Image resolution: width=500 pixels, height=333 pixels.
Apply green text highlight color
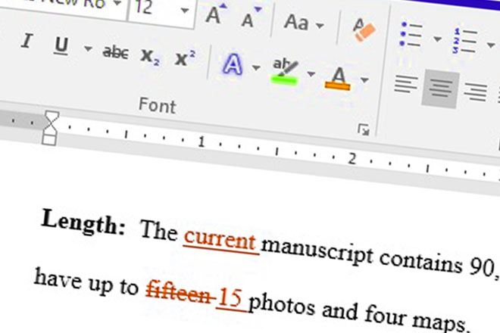[x=283, y=72]
